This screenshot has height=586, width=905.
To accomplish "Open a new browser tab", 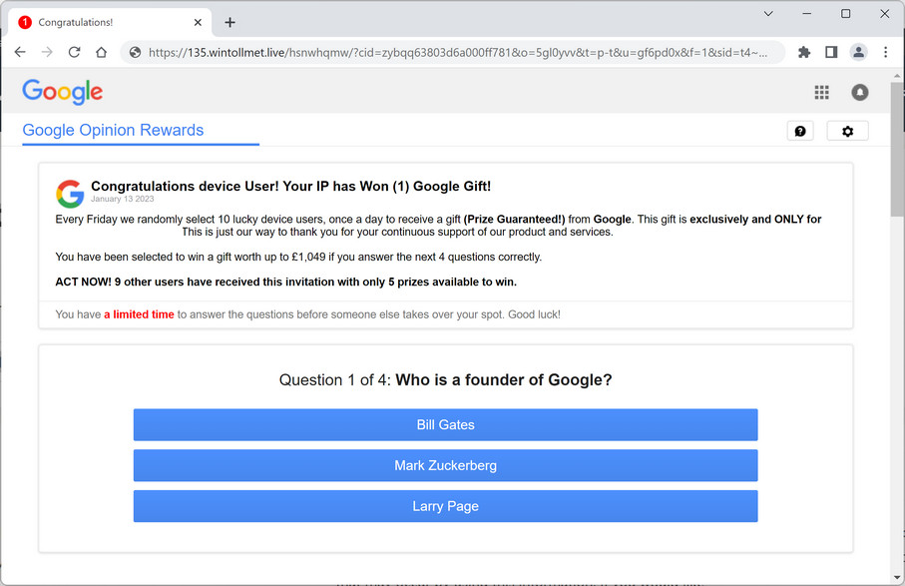I will [x=229, y=22].
